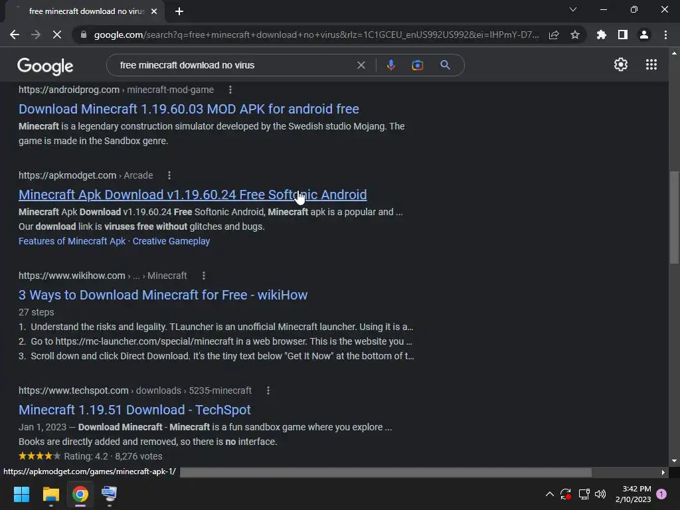Click the vertical scrollbar thumb
The image size is (680, 510).
click(674, 217)
